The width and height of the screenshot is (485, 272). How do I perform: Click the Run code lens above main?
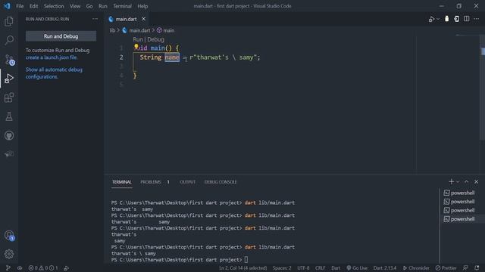[138, 39]
